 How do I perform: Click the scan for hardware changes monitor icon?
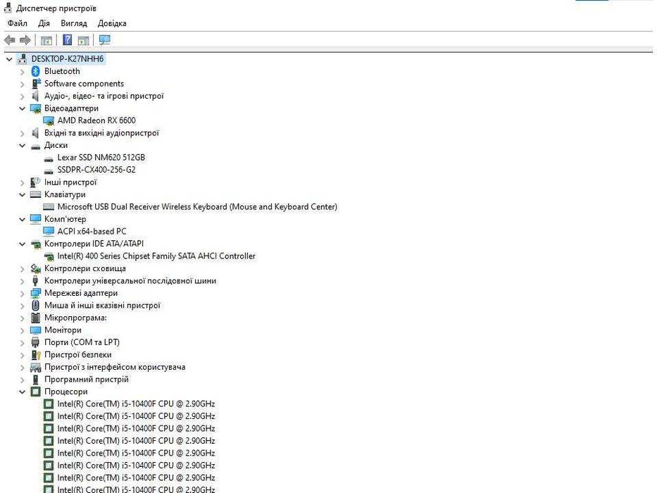[104, 40]
